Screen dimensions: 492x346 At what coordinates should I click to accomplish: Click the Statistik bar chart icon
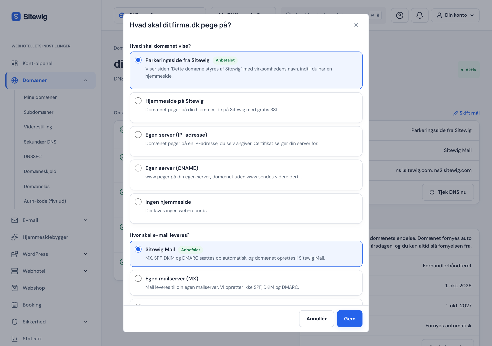[15, 339]
